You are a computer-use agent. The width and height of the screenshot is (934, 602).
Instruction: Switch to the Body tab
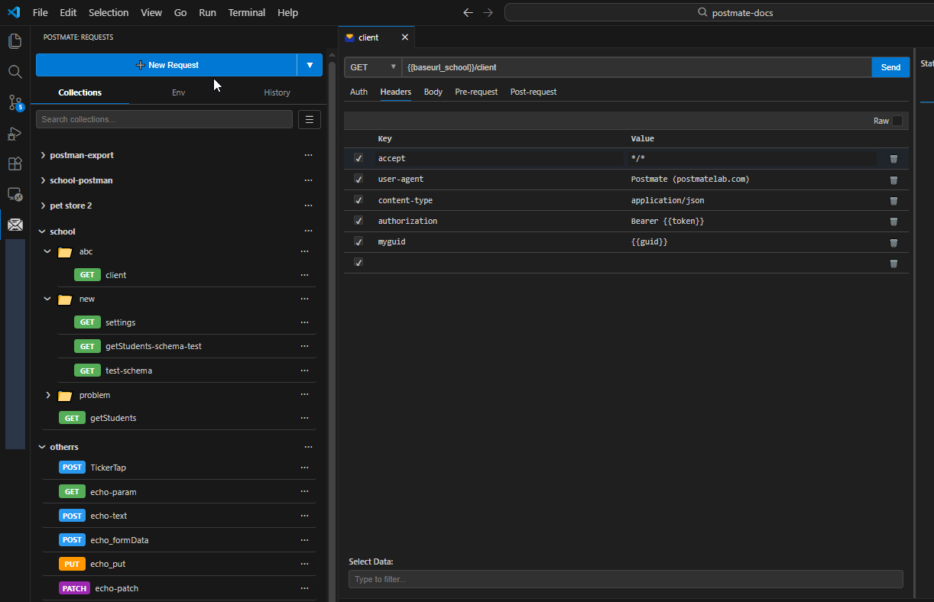(433, 92)
